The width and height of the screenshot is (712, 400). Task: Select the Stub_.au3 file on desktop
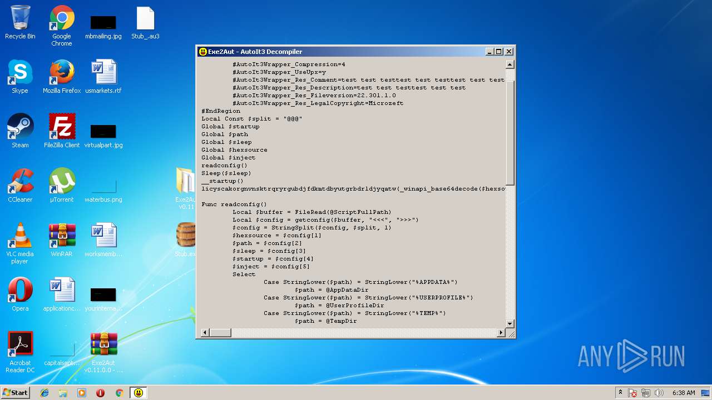click(x=145, y=23)
